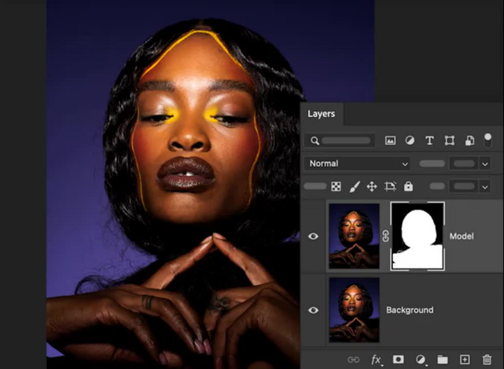Click lock position move icon
Image resolution: width=504 pixels, height=369 pixels.
(372, 187)
